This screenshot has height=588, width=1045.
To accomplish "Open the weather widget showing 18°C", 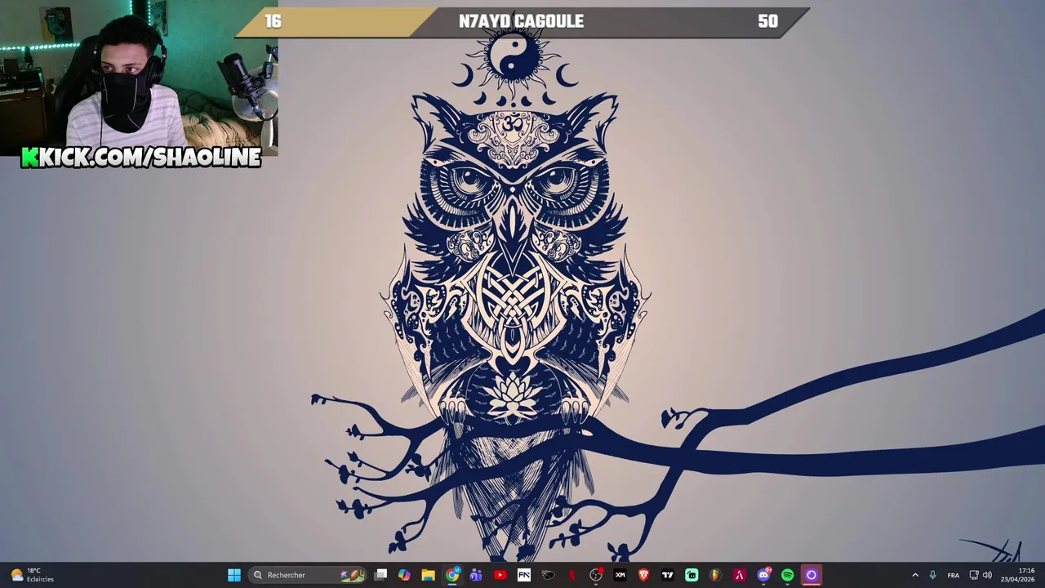I will pyautogui.click(x=33, y=575).
